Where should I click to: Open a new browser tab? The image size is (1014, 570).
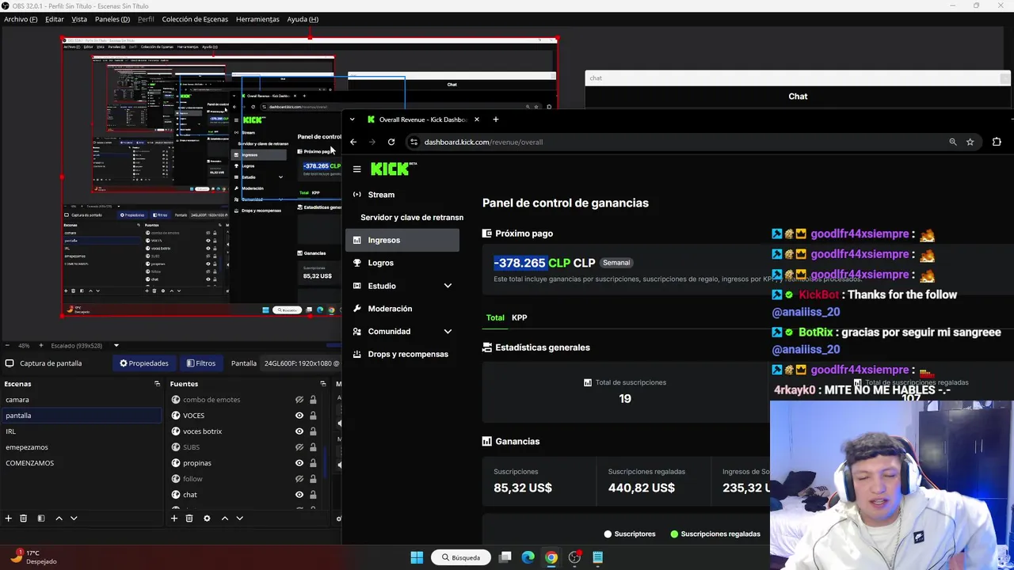pyautogui.click(x=496, y=120)
